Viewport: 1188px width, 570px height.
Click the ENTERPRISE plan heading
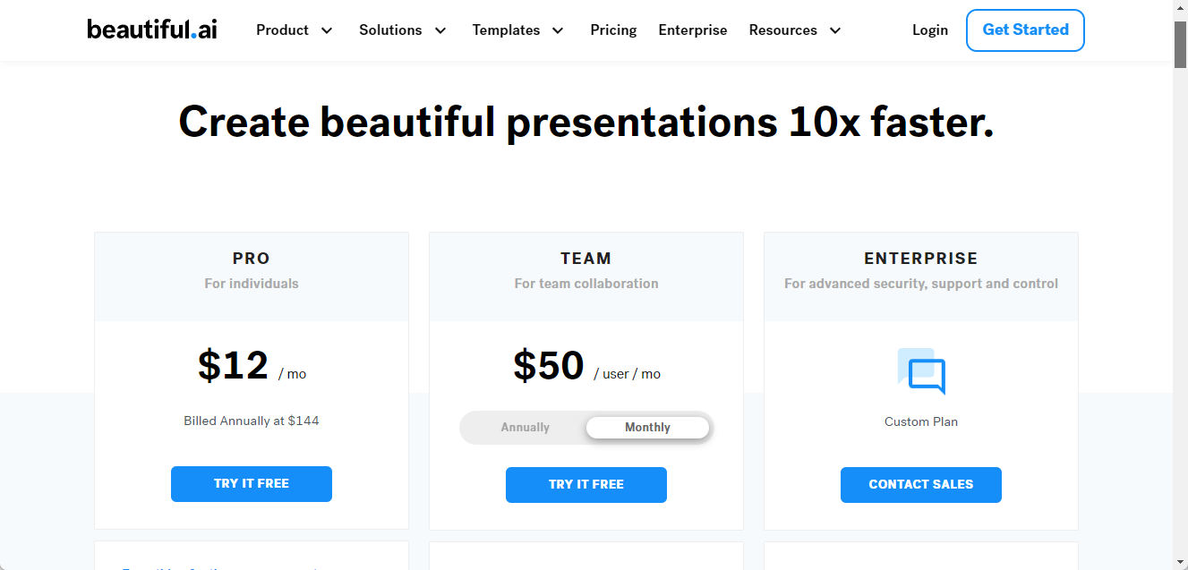point(921,259)
